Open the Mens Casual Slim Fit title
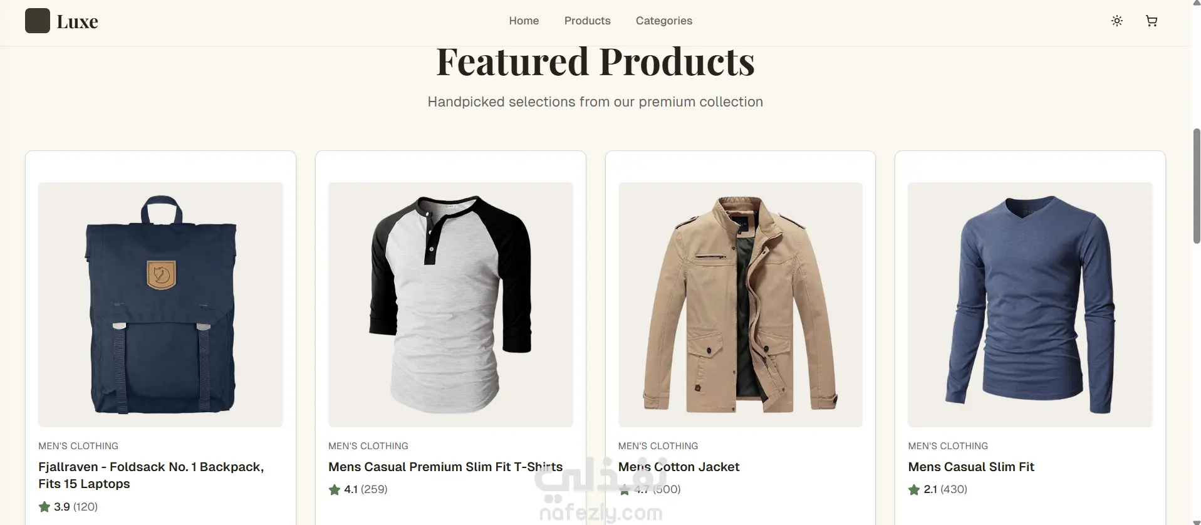Viewport: 1201px width, 525px height. tap(970, 467)
